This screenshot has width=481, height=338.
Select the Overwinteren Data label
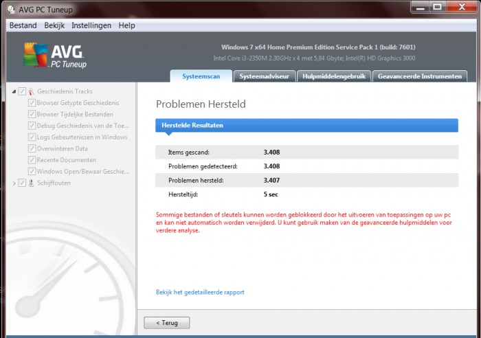click(63, 148)
